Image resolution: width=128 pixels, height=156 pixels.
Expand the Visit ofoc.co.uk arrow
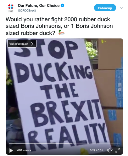pyautogui.click(x=32, y=44)
